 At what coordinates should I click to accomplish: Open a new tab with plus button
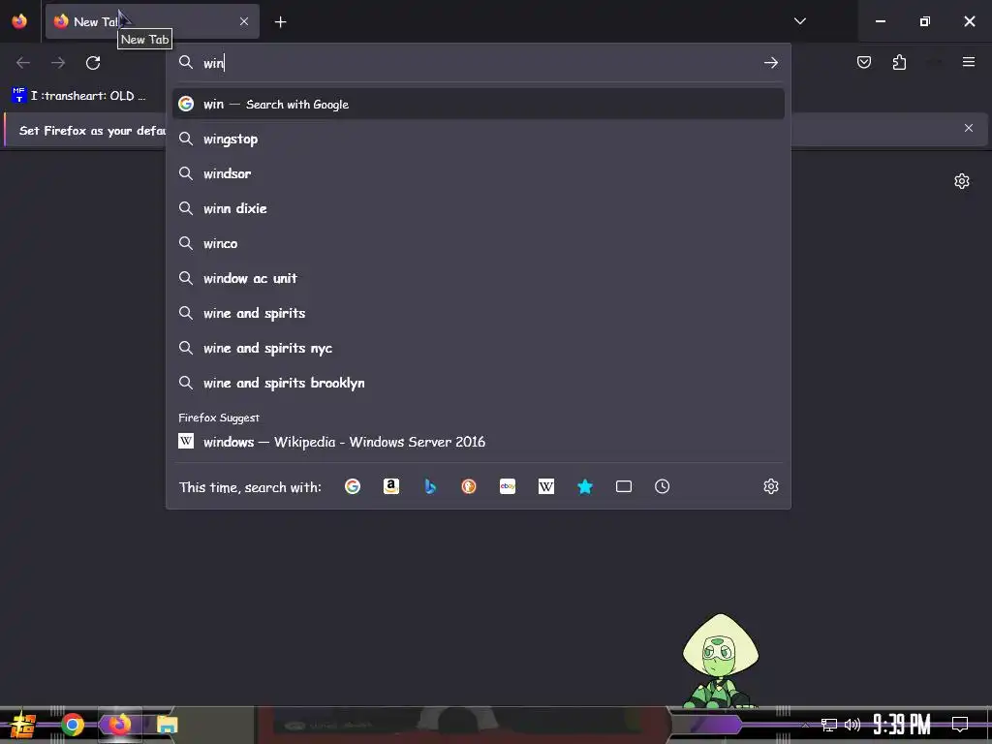click(280, 22)
